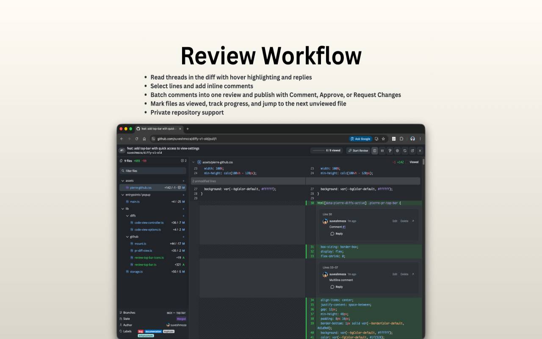Bookmark this page with the star icon
Screen dimensions: 542x339
(x=383, y=139)
